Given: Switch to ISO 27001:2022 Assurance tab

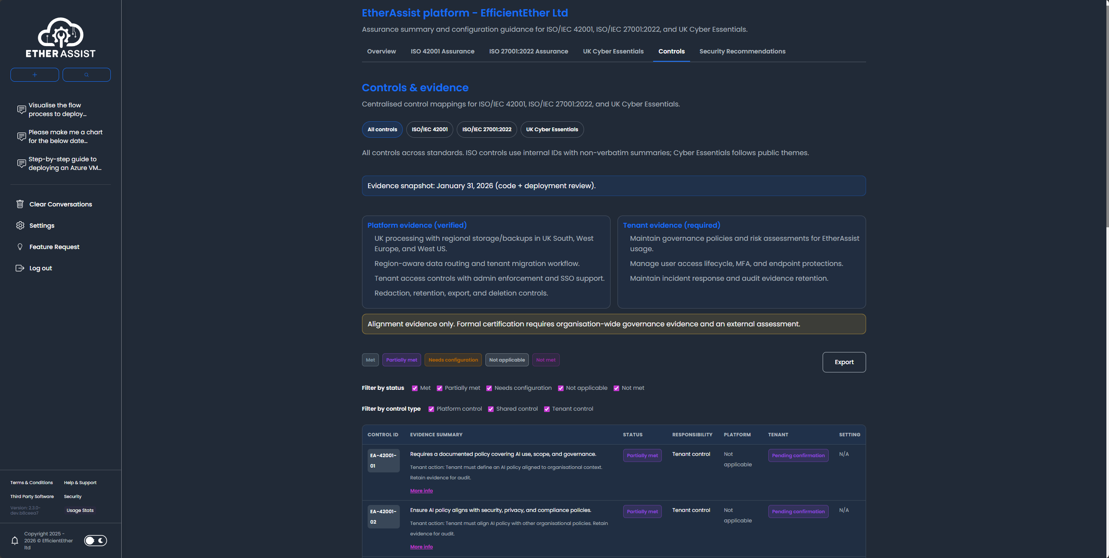Looking at the screenshot, I should pos(528,51).
